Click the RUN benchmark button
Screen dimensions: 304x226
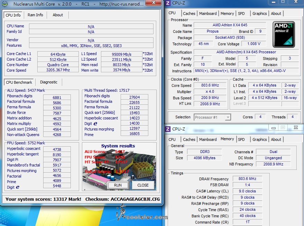[118, 185]
